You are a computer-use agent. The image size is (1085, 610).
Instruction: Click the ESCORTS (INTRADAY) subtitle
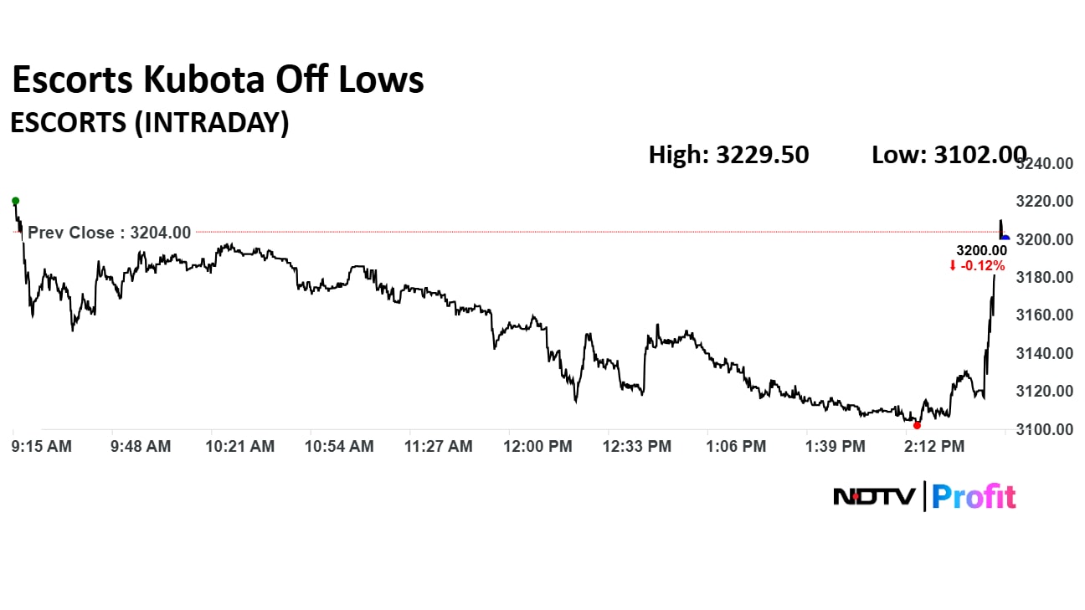click(x=149, y=123)
